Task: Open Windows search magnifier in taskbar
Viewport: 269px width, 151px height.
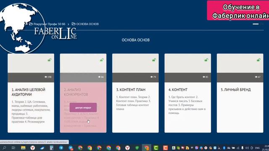Action: (4, 148)
